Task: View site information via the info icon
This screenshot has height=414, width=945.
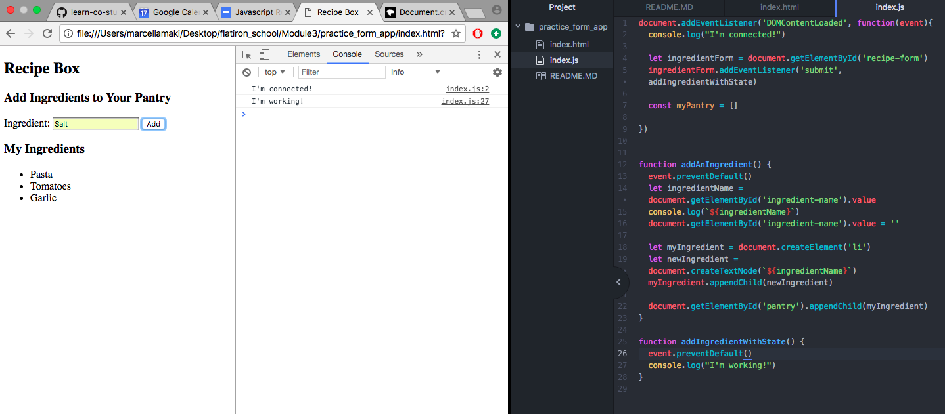Action: tap(68, 33)
